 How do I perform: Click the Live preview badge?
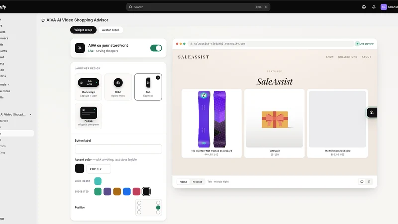click(x=365, y=44)
